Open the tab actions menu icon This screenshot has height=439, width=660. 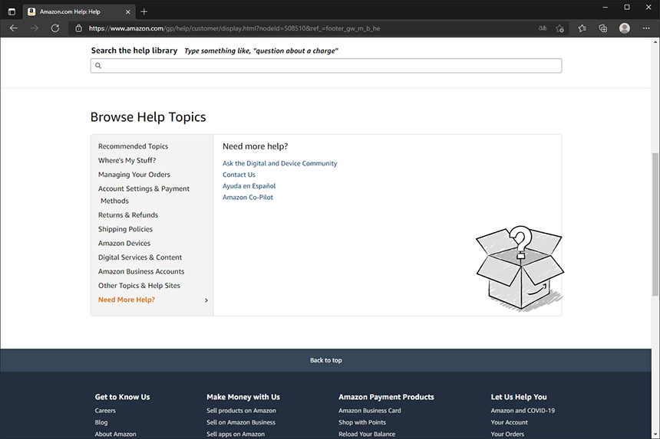coord(12,11)
